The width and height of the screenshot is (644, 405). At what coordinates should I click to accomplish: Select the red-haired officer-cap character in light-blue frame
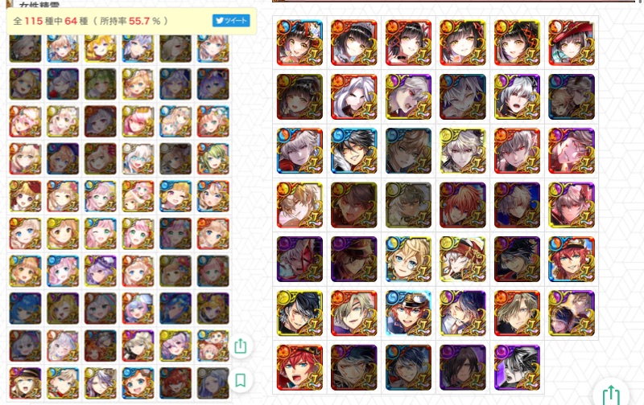[408, 313]
